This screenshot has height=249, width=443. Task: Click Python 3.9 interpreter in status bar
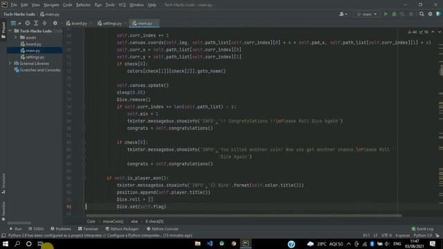pos(423,235)
